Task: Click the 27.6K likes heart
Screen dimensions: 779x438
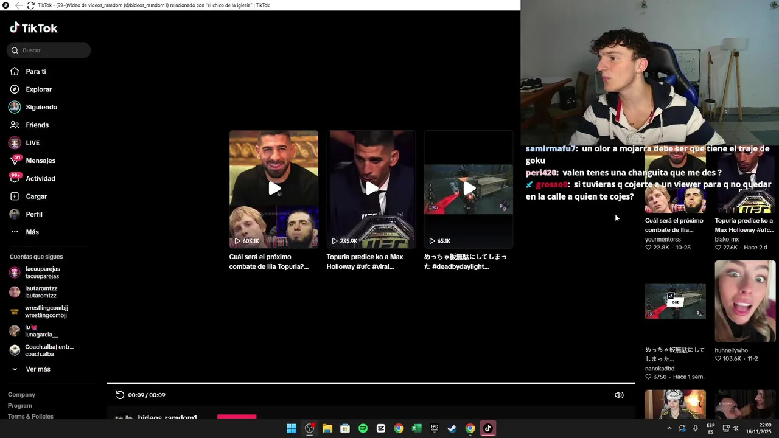Action: (718, 248)
